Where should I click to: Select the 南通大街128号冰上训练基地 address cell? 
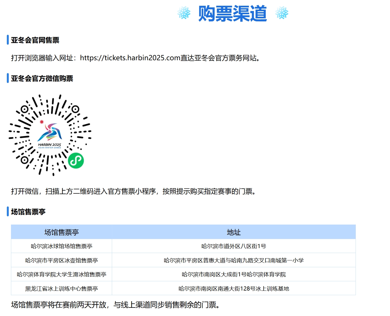click(234, 288)
